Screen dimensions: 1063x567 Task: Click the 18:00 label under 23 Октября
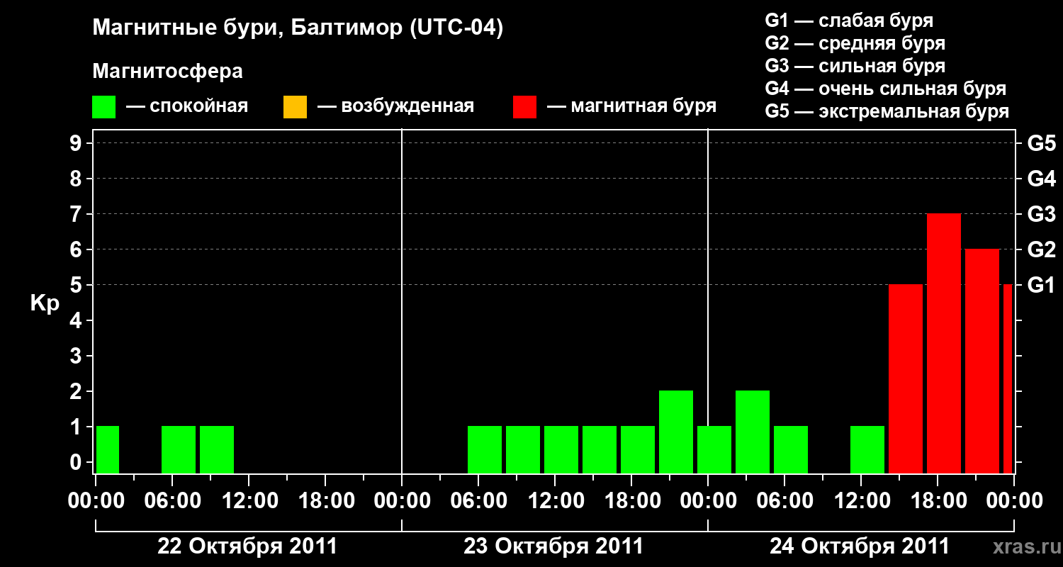(631, 501)
